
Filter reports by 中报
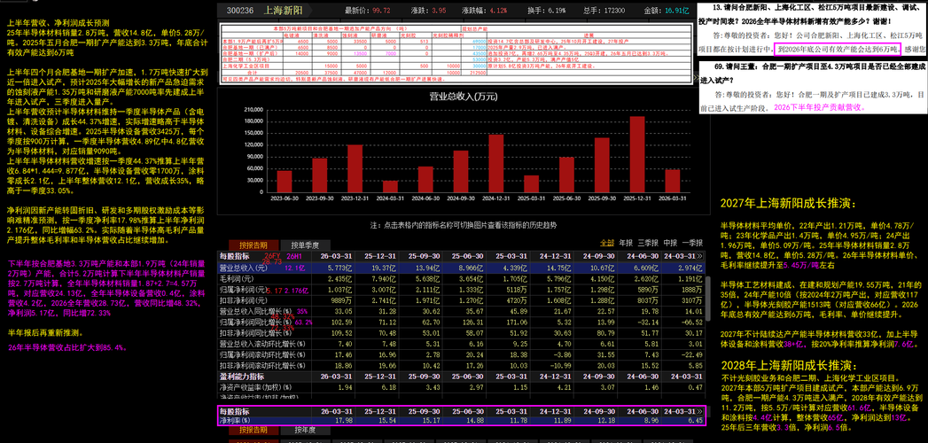point(670,243)
